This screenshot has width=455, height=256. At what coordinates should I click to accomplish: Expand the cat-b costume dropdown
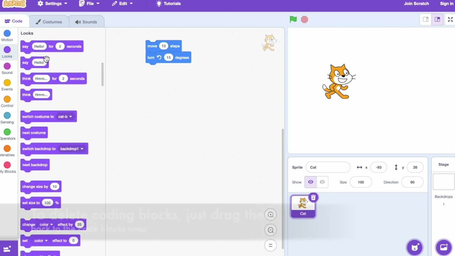click(70, 117)
